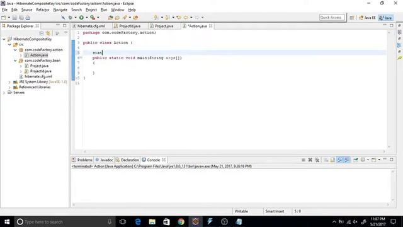Click the Previous Annotation toolbar icon
The image size is (403, 227).
[x=167, y=18]
